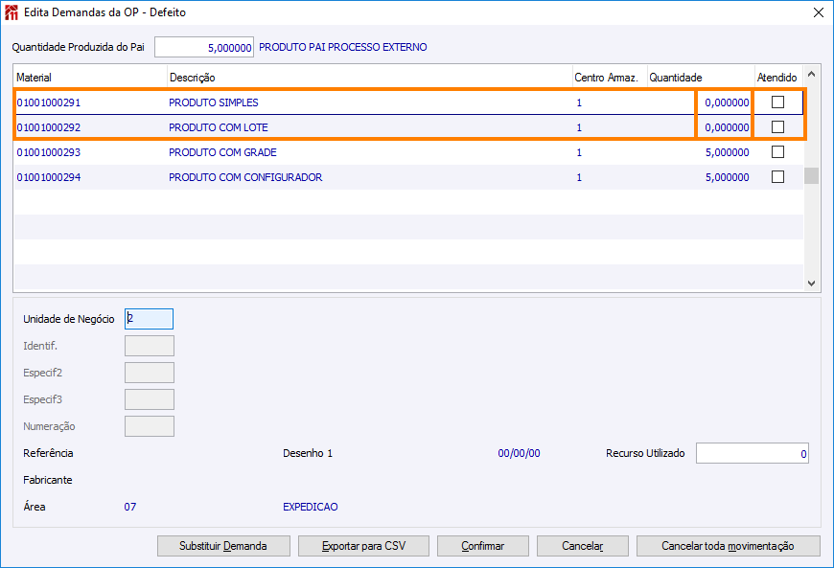834x568 pixels.
Task: Select material code 01001000293
Action: [x=48, y=152]
